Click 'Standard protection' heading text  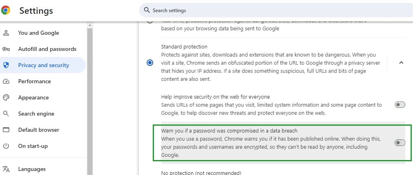pos(184,46)
